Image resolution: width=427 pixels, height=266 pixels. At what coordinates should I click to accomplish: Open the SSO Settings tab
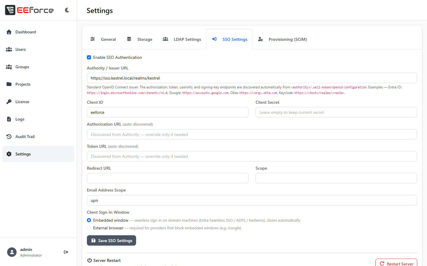[x=229, y=39]
